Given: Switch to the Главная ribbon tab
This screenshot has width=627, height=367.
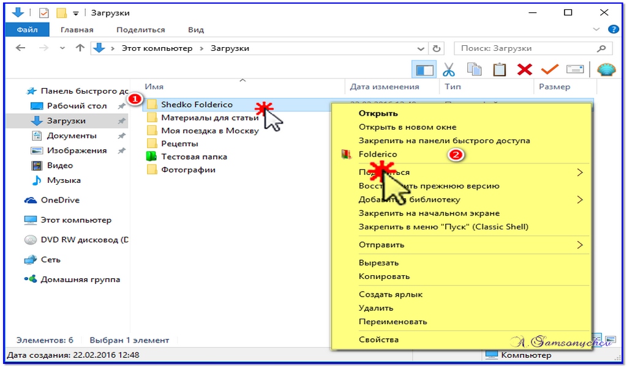Looking at the screenshot, I should (x=77, y=29).
